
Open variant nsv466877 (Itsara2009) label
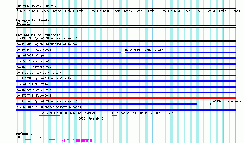[35, 67]
